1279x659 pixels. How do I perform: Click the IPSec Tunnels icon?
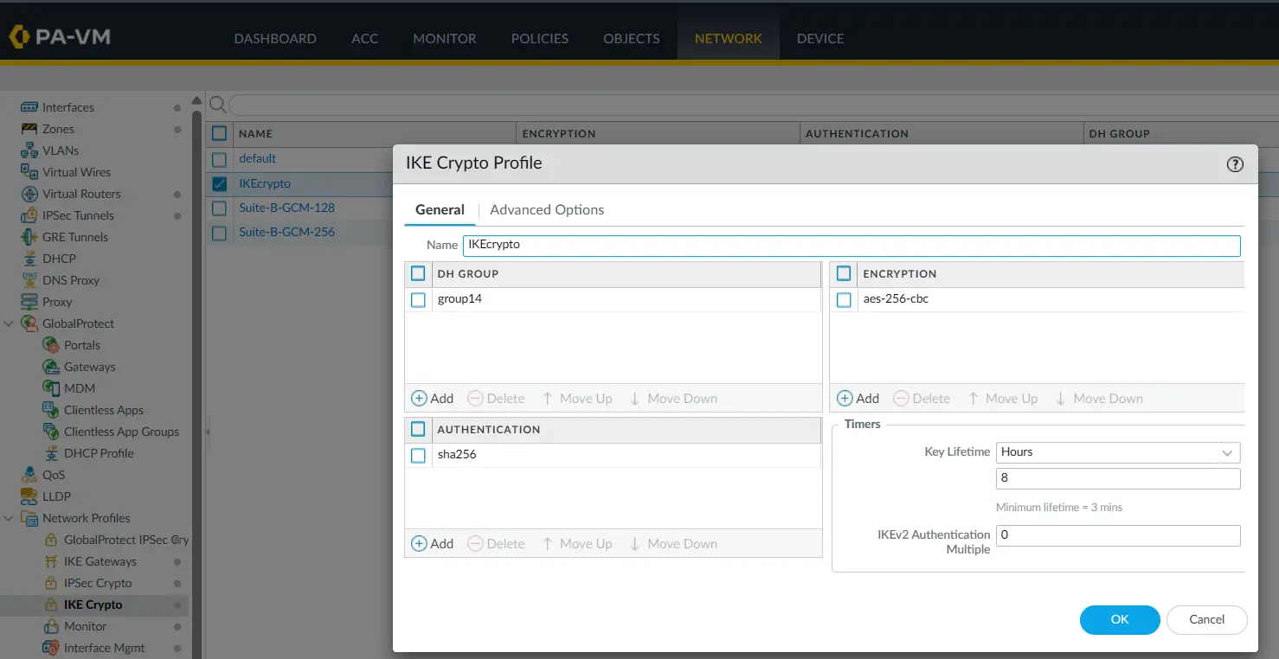(29, 215)
